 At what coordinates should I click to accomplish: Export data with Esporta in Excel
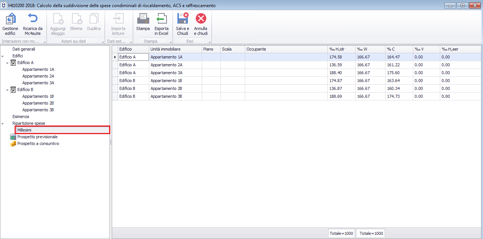click(161, 23)
